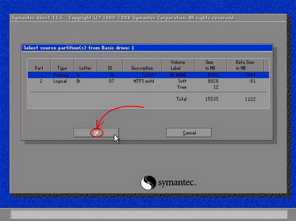Click the Volume Label column header

coord(178,65)
